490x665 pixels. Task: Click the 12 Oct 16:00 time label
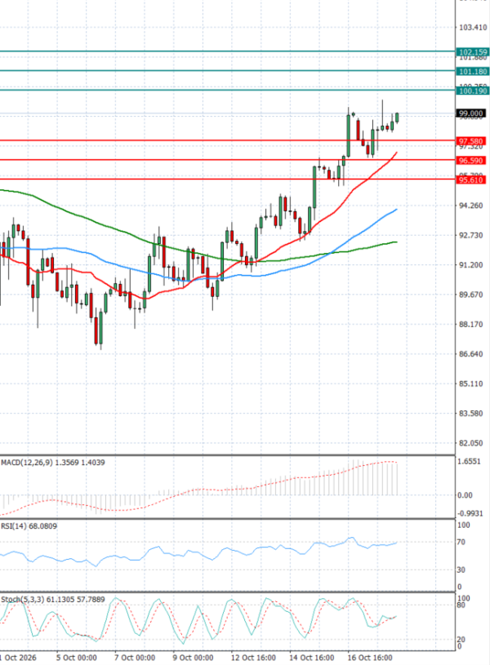click(x=254, y=658)
